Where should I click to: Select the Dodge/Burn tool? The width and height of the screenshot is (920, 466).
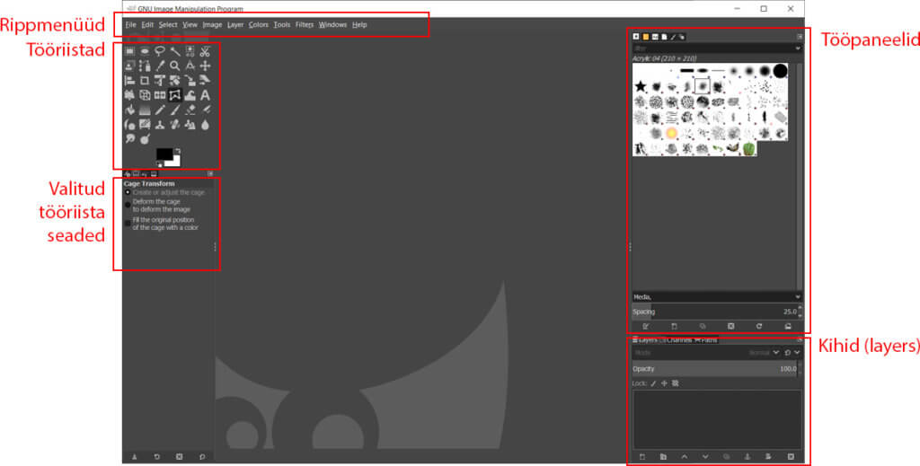tap(145, 139)
